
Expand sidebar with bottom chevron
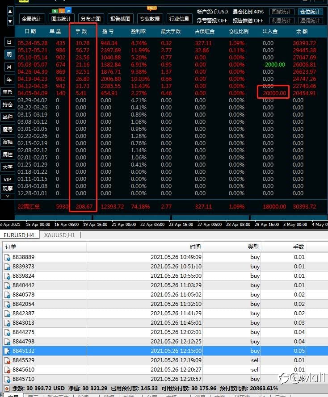(x=7, y=196)
